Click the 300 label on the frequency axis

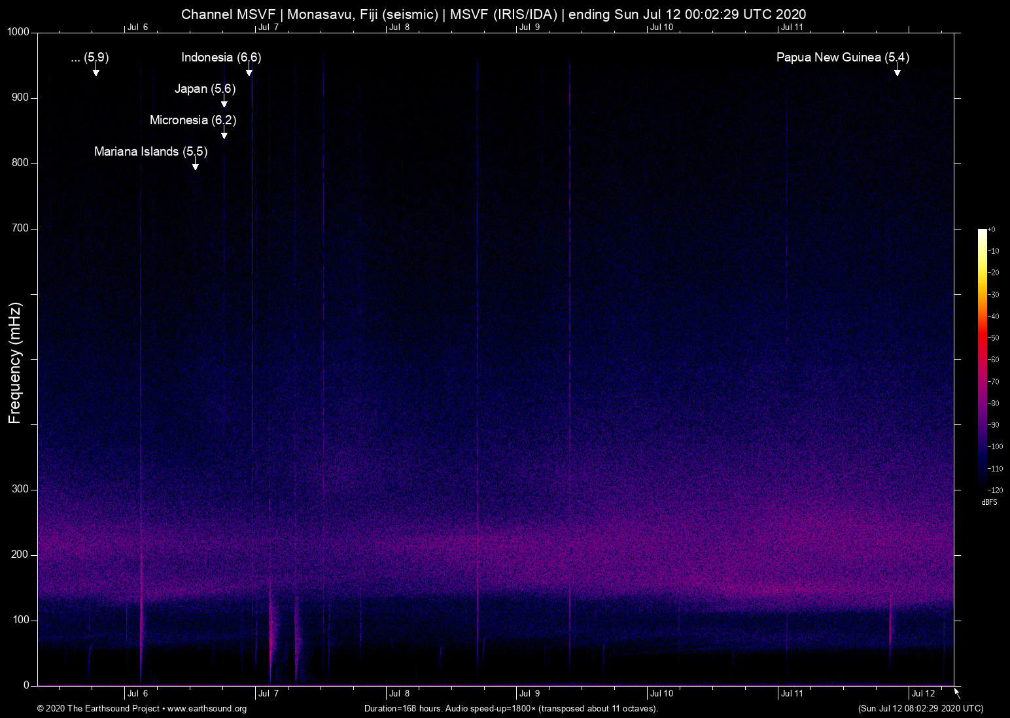[x=21, y=489]
